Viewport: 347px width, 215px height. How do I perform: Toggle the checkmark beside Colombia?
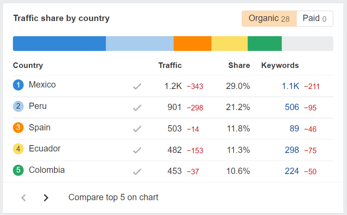pyautogui.click(x=137, y=171)
